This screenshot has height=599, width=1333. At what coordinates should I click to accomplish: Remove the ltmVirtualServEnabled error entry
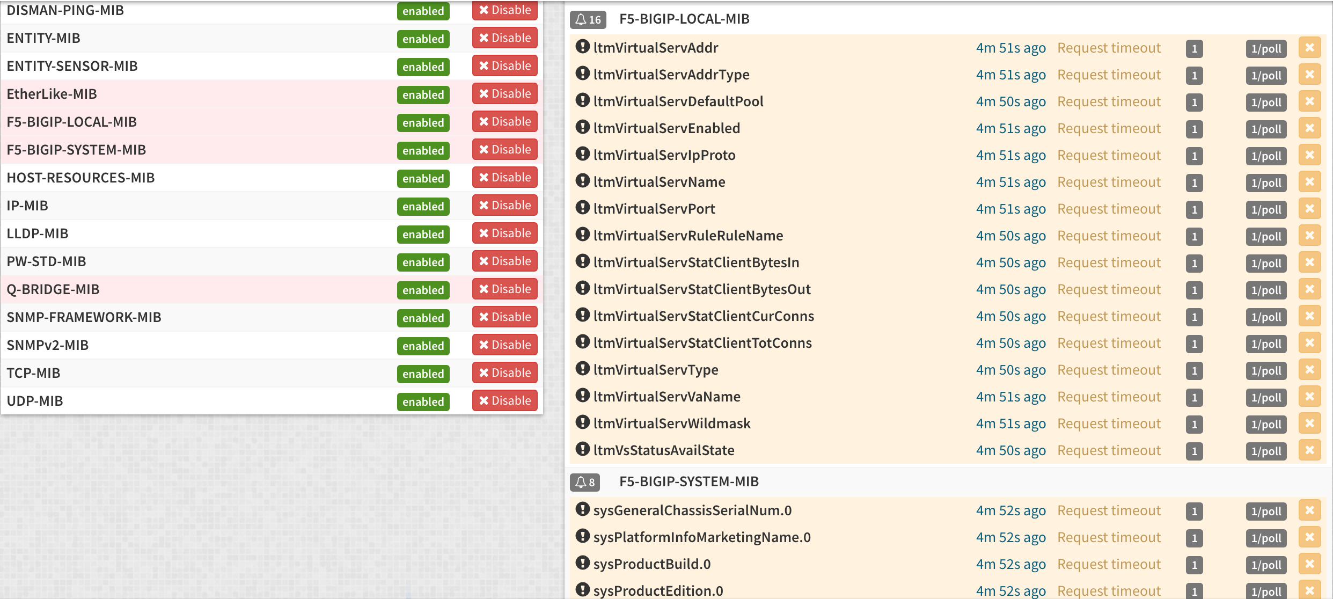1310,128
